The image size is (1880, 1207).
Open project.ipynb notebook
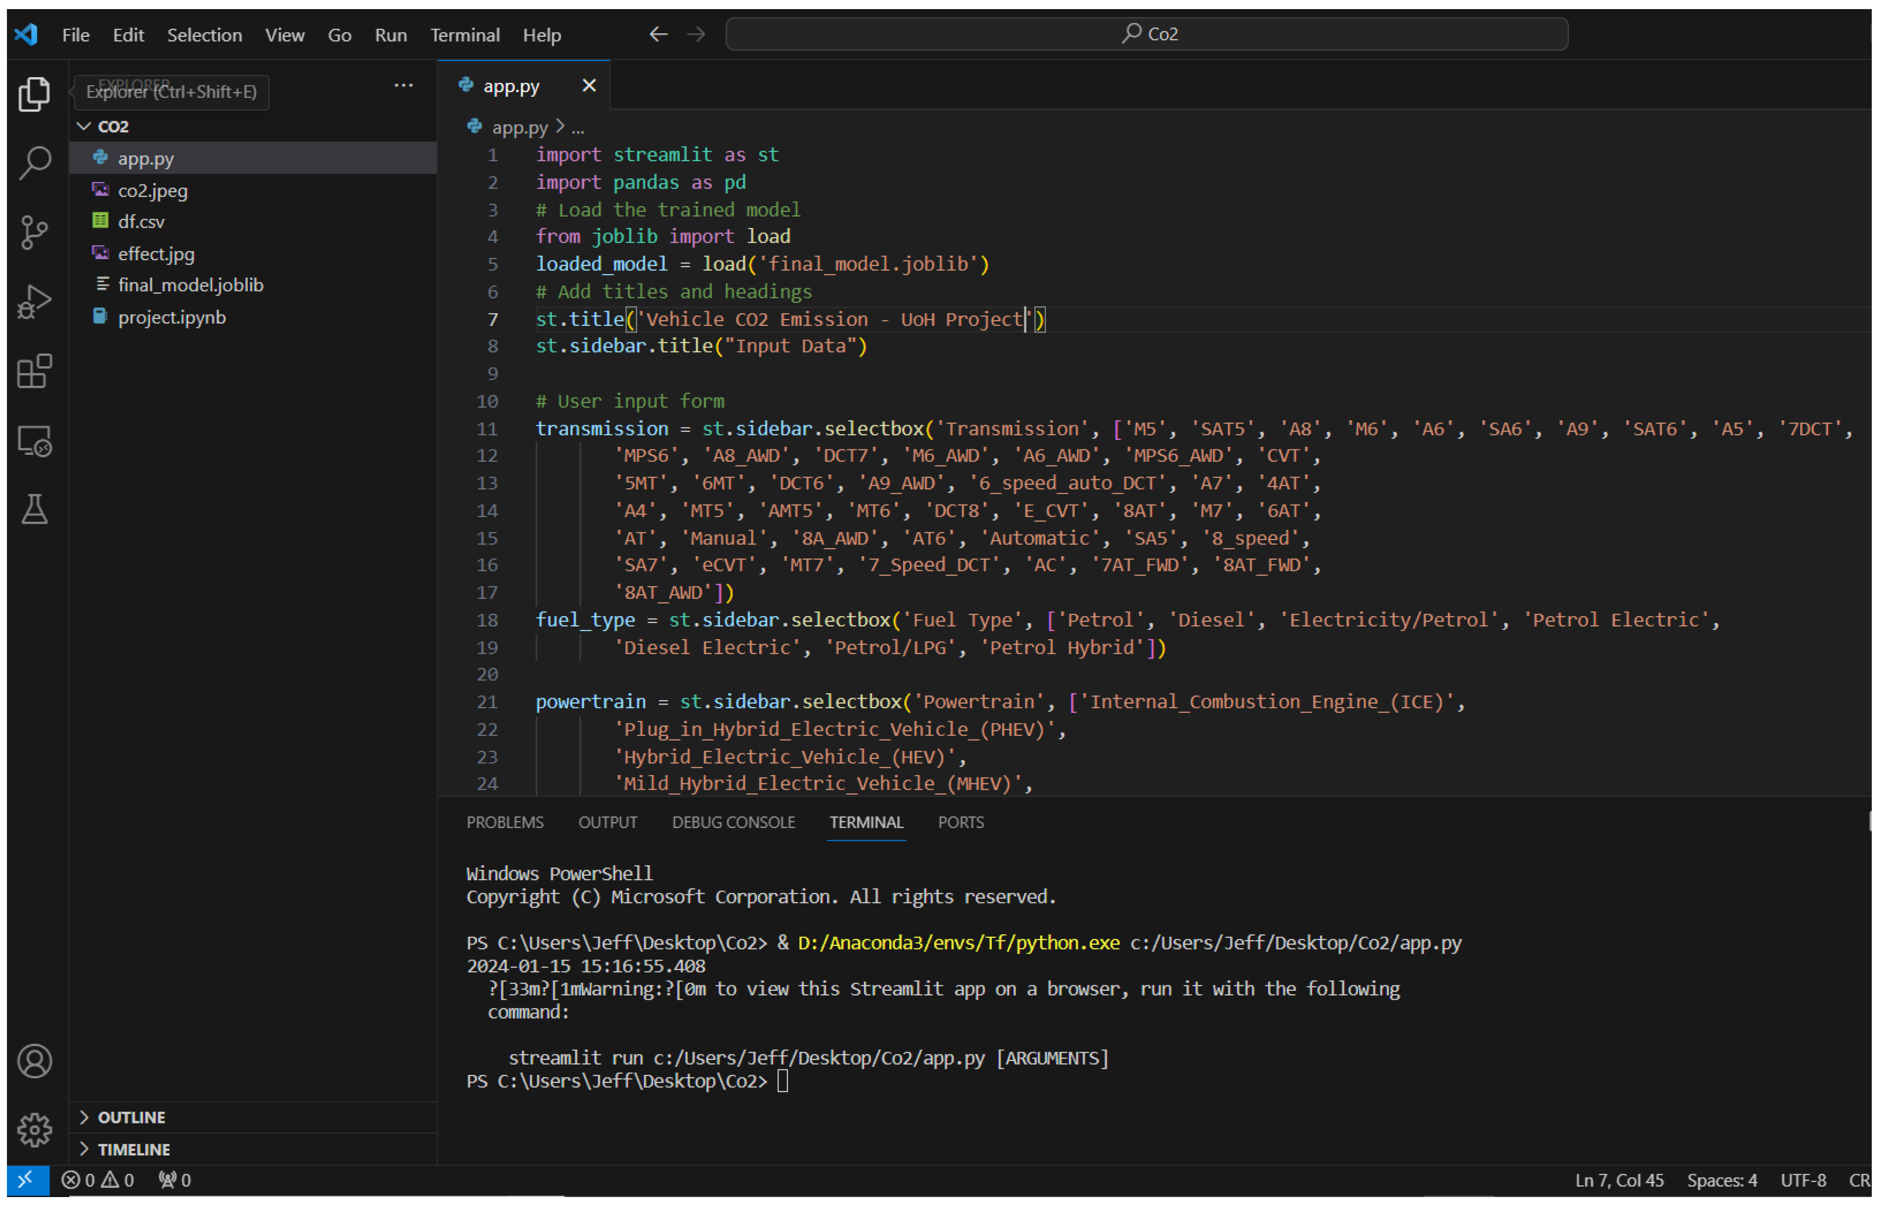(x=172, y=318)
